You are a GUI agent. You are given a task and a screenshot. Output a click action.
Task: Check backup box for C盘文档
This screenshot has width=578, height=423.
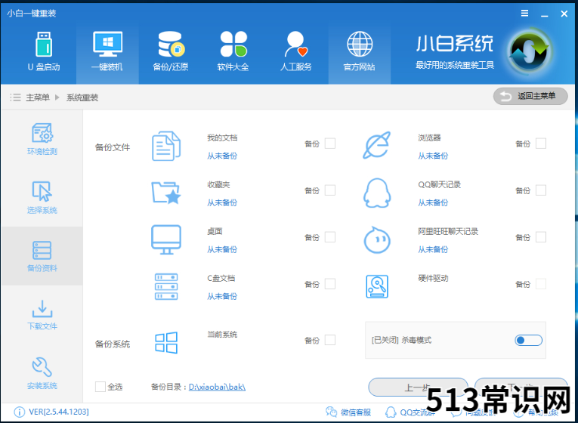[x=330, y=284]
